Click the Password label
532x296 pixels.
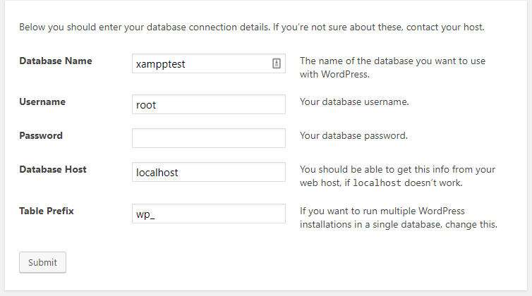[41, 135]
